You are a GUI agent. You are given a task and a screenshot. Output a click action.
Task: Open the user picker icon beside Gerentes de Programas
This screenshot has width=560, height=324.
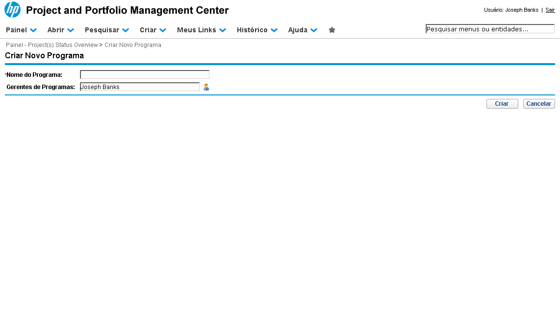206,87
